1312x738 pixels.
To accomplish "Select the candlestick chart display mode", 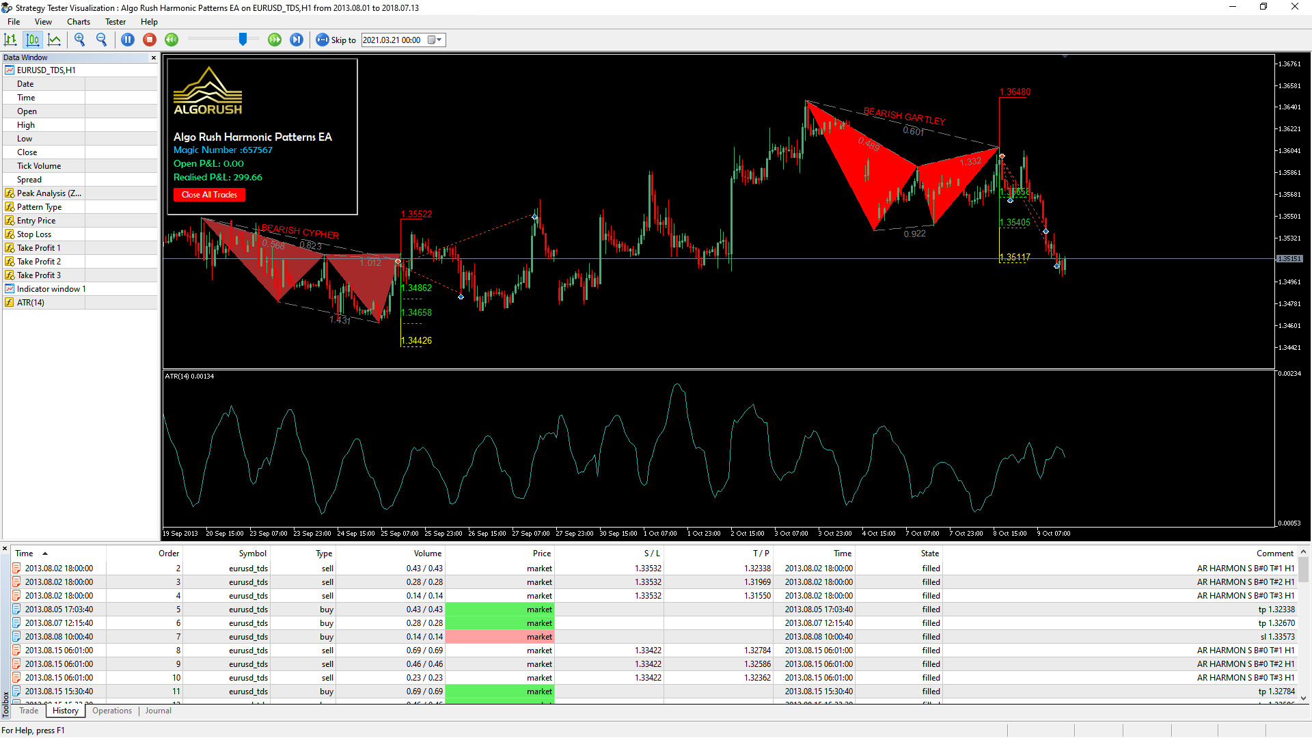I will click(33, 40).
